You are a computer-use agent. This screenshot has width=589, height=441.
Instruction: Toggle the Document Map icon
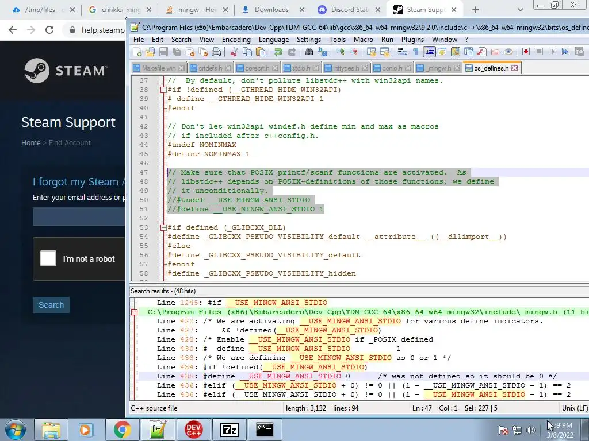[x=456, y=52]
